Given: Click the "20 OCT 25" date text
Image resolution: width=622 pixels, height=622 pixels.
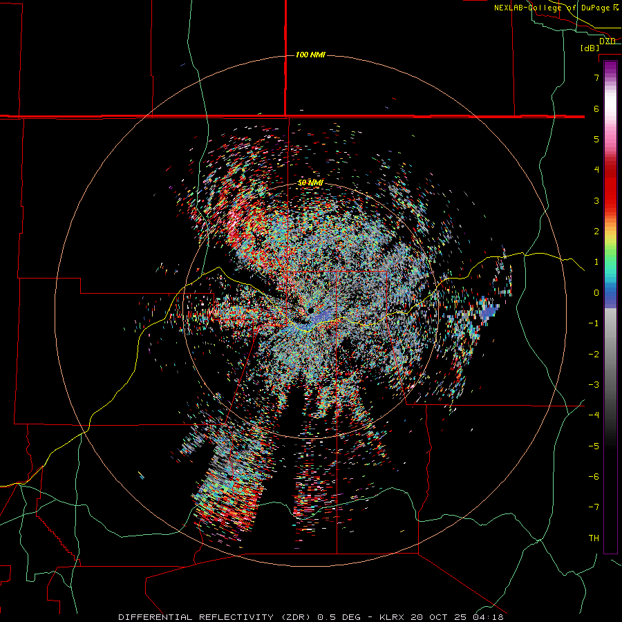Looking at the screenshot, I should pyautogui.click(x=439, y=617).
